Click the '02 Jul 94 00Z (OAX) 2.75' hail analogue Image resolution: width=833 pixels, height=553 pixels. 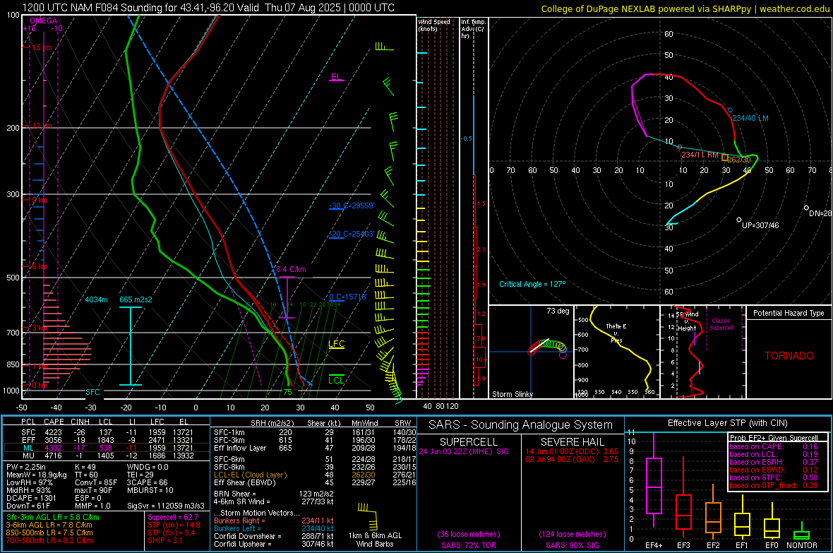pos(572,459)
